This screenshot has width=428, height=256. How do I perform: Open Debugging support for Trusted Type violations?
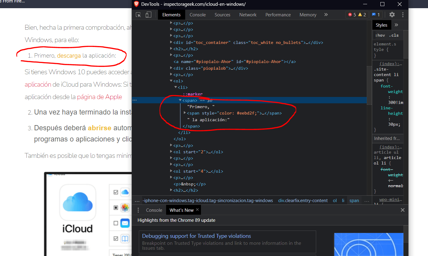(196, 236)
